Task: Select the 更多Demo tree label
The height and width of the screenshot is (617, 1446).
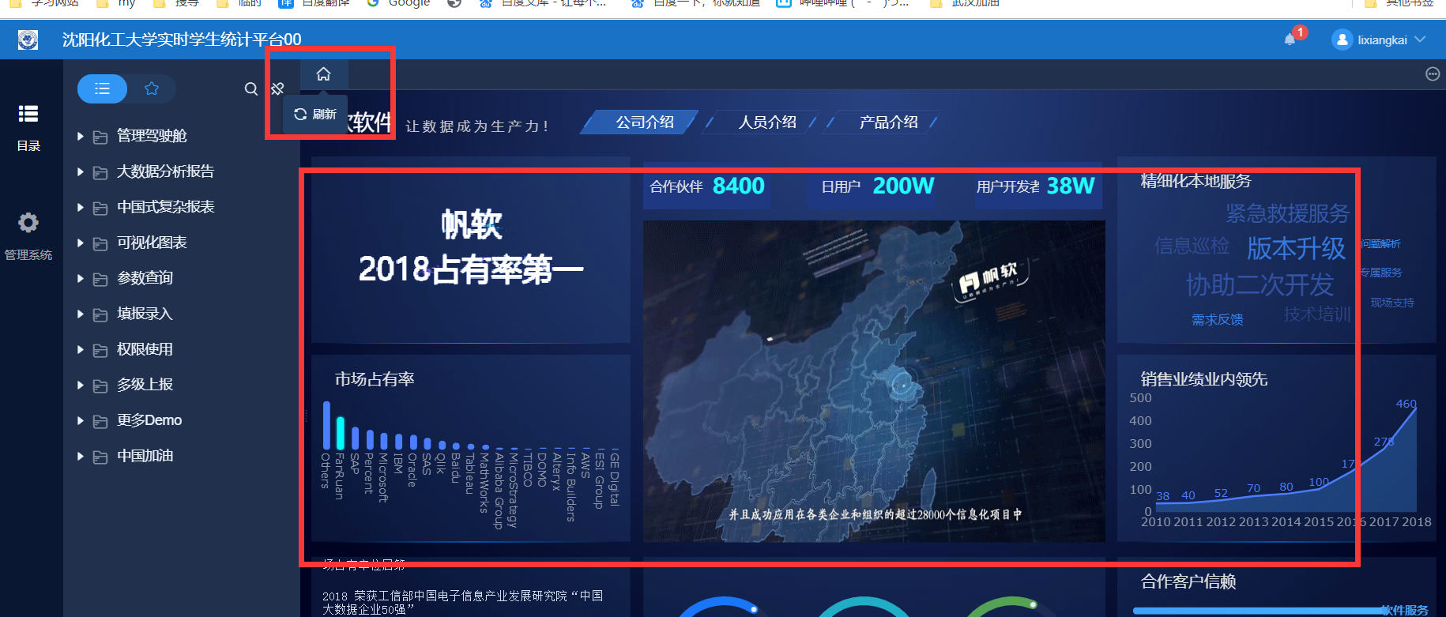Action: pos(149,420)
